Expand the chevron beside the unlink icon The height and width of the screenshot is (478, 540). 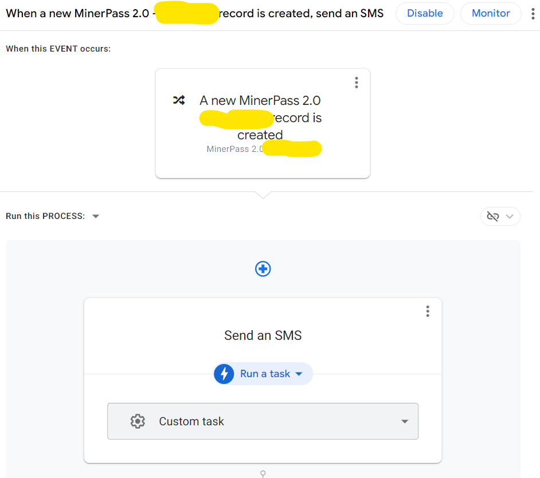tap(511, 216)
